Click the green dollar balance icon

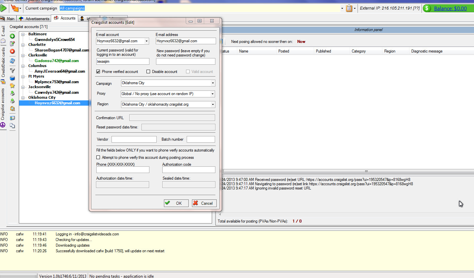427,8
